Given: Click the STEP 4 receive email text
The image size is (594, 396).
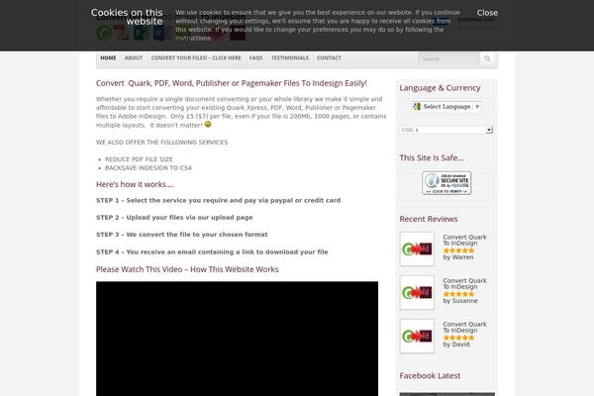Looking at the screenshot, I should click(212, 251).
